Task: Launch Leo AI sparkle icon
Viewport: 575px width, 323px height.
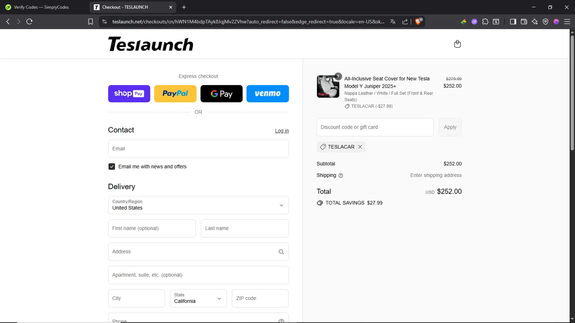Action: click(535, 22)
